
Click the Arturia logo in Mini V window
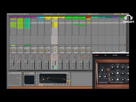click(x=94, y=55)
